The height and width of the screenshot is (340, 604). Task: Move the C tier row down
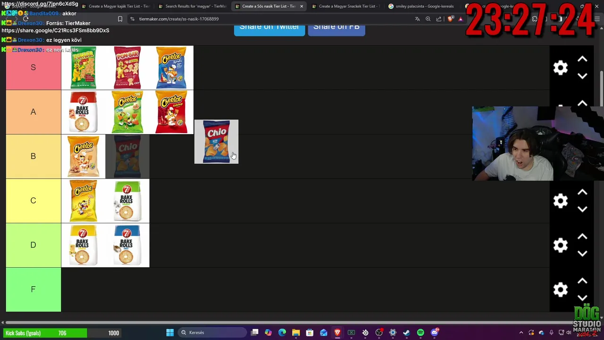[582, 209]
